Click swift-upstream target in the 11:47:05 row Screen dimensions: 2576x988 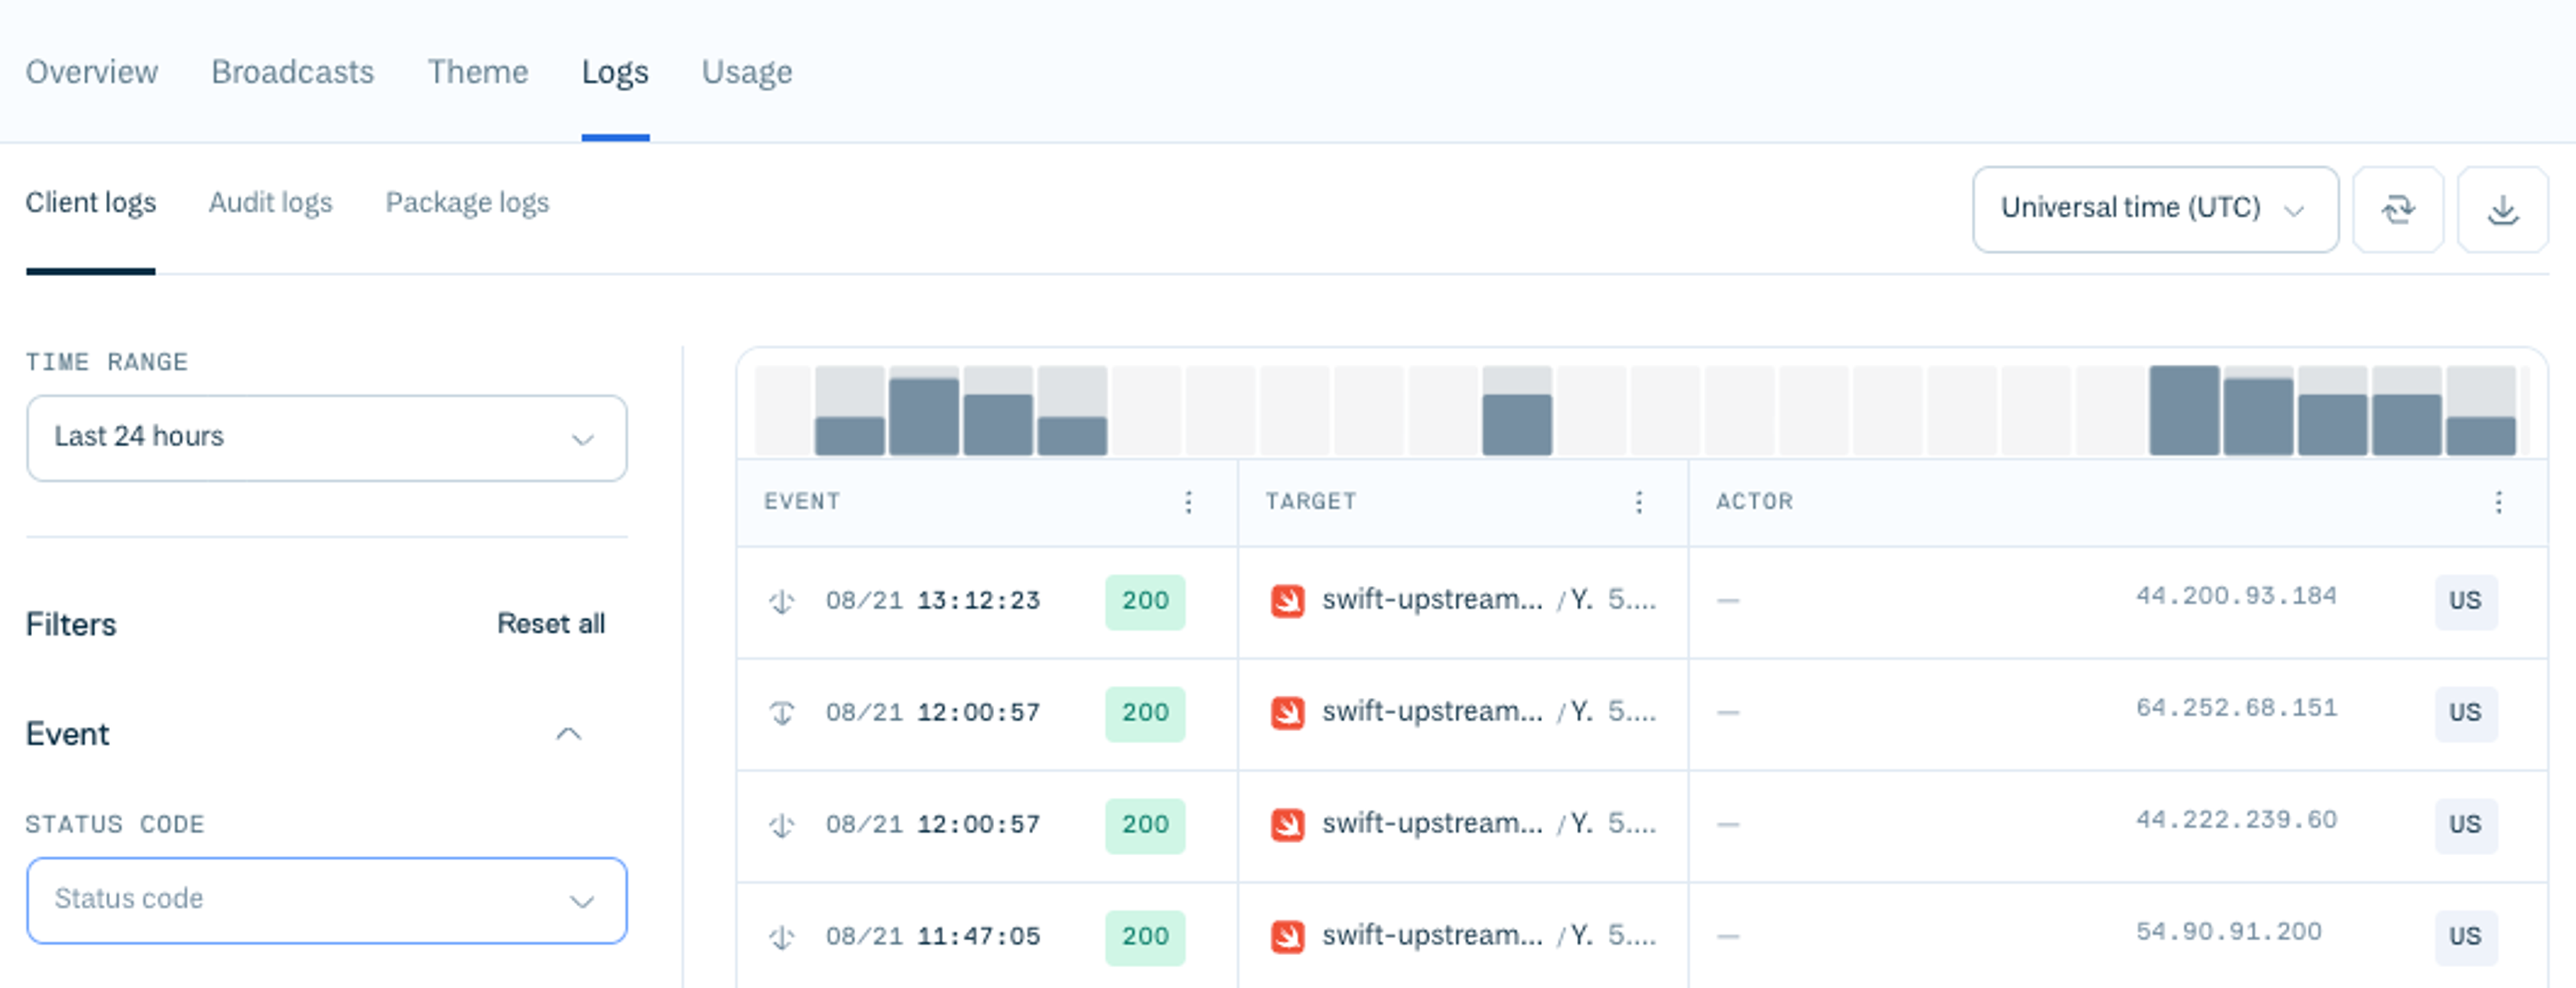point(1432,935)
